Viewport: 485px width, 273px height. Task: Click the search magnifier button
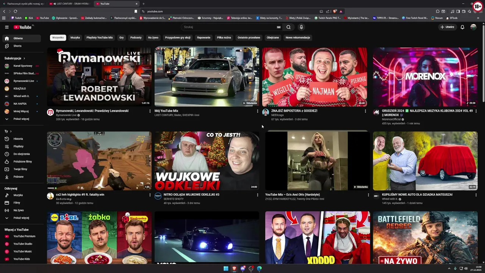click(288, 27)
